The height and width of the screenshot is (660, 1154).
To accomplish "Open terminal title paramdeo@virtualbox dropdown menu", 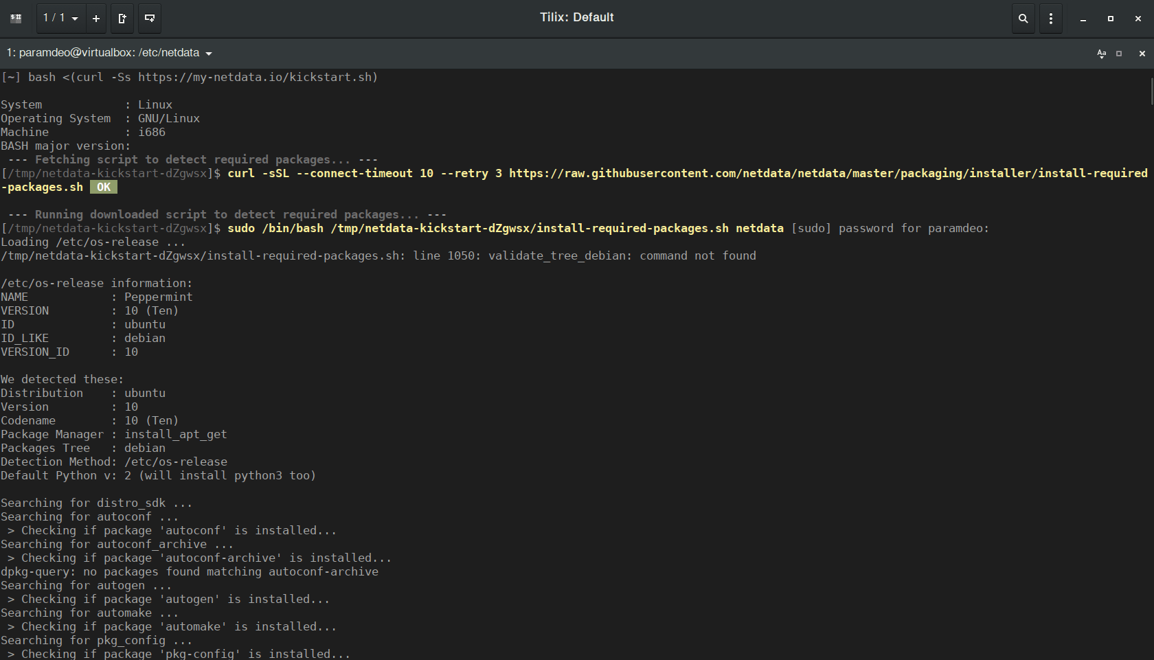I will click(x=109, y=53).
